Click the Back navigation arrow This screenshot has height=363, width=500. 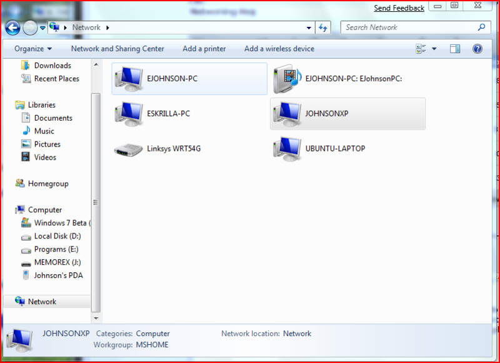pos(12,28)
